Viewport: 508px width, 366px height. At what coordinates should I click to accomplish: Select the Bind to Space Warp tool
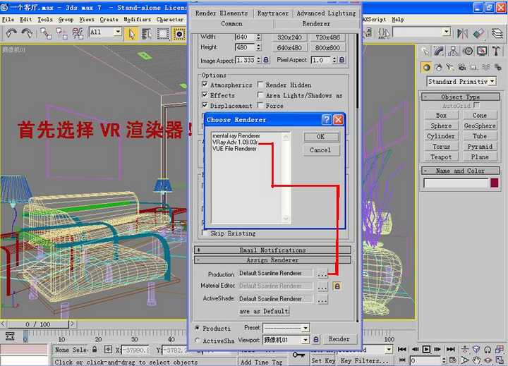coord(78,33)
